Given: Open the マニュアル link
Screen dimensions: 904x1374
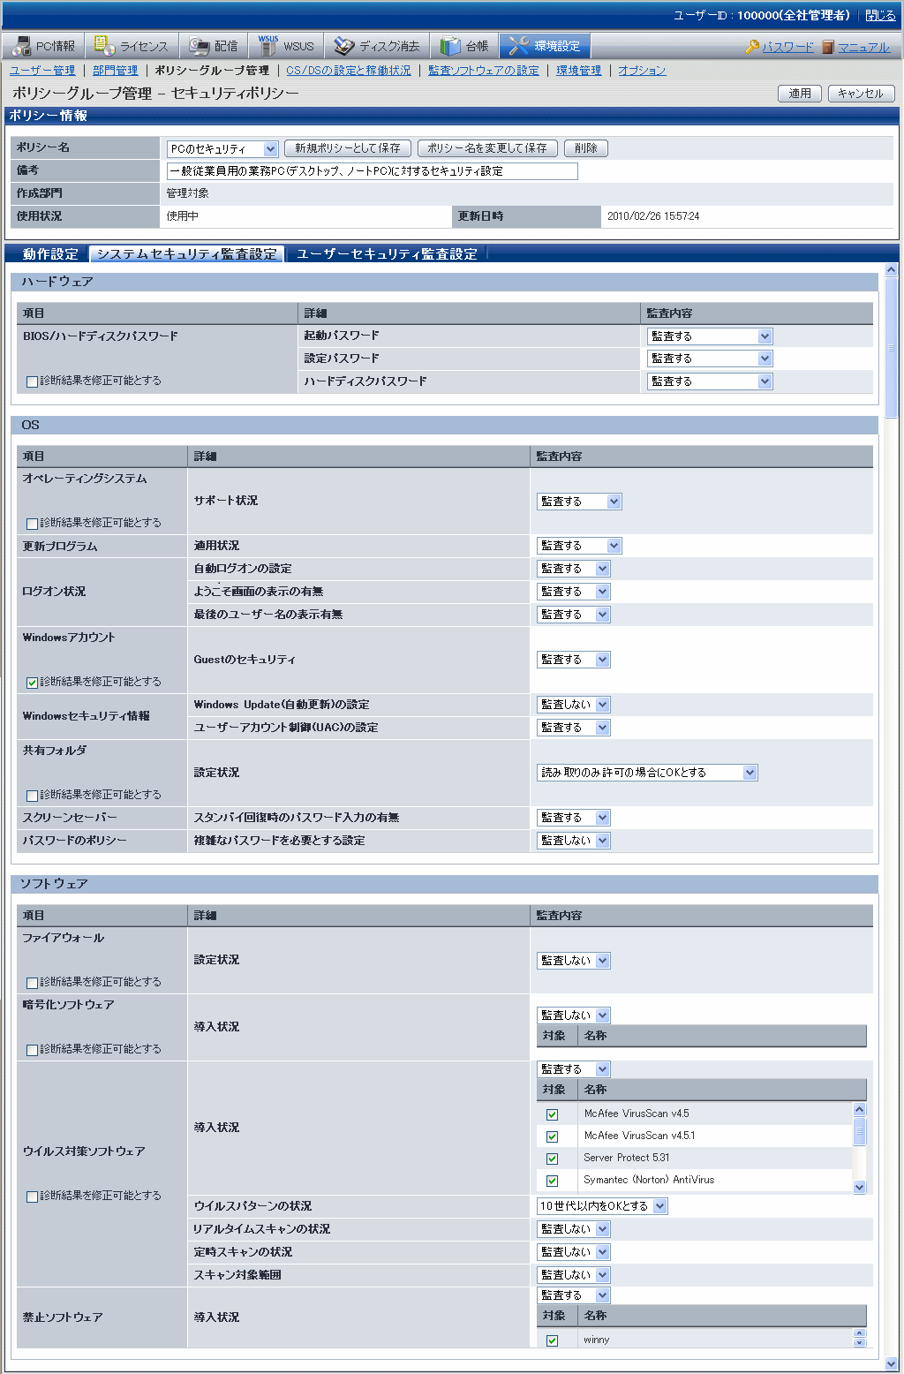Looking at the screenshot, I should (863, 48).
